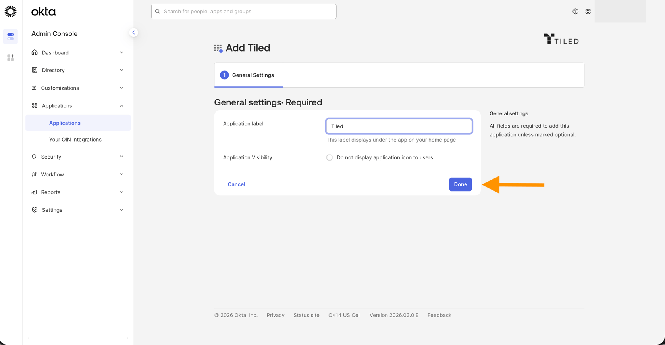Click the Dashboard home icon

(x=35, y=52)
